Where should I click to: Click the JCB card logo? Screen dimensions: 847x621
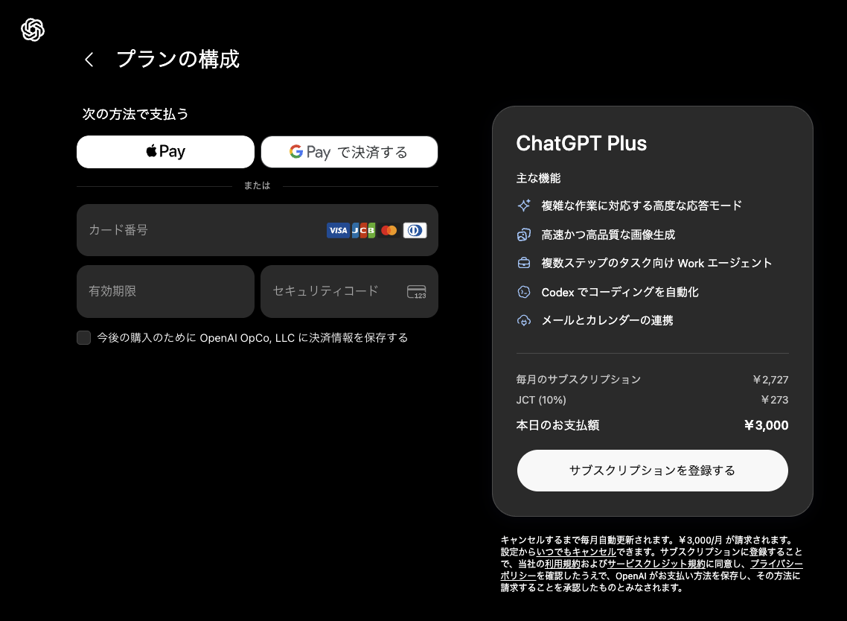point(363,231)
